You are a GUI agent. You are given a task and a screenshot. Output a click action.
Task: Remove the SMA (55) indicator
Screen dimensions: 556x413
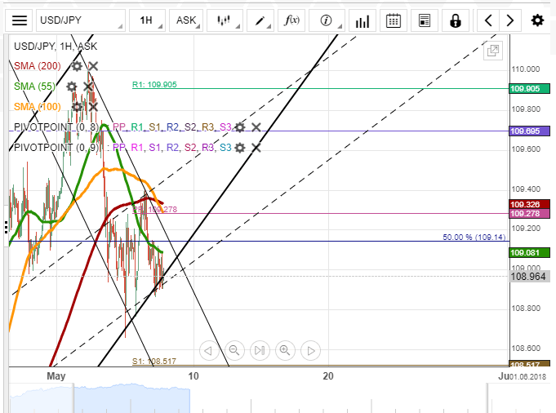pyautogui.click(x=88, y=86)
